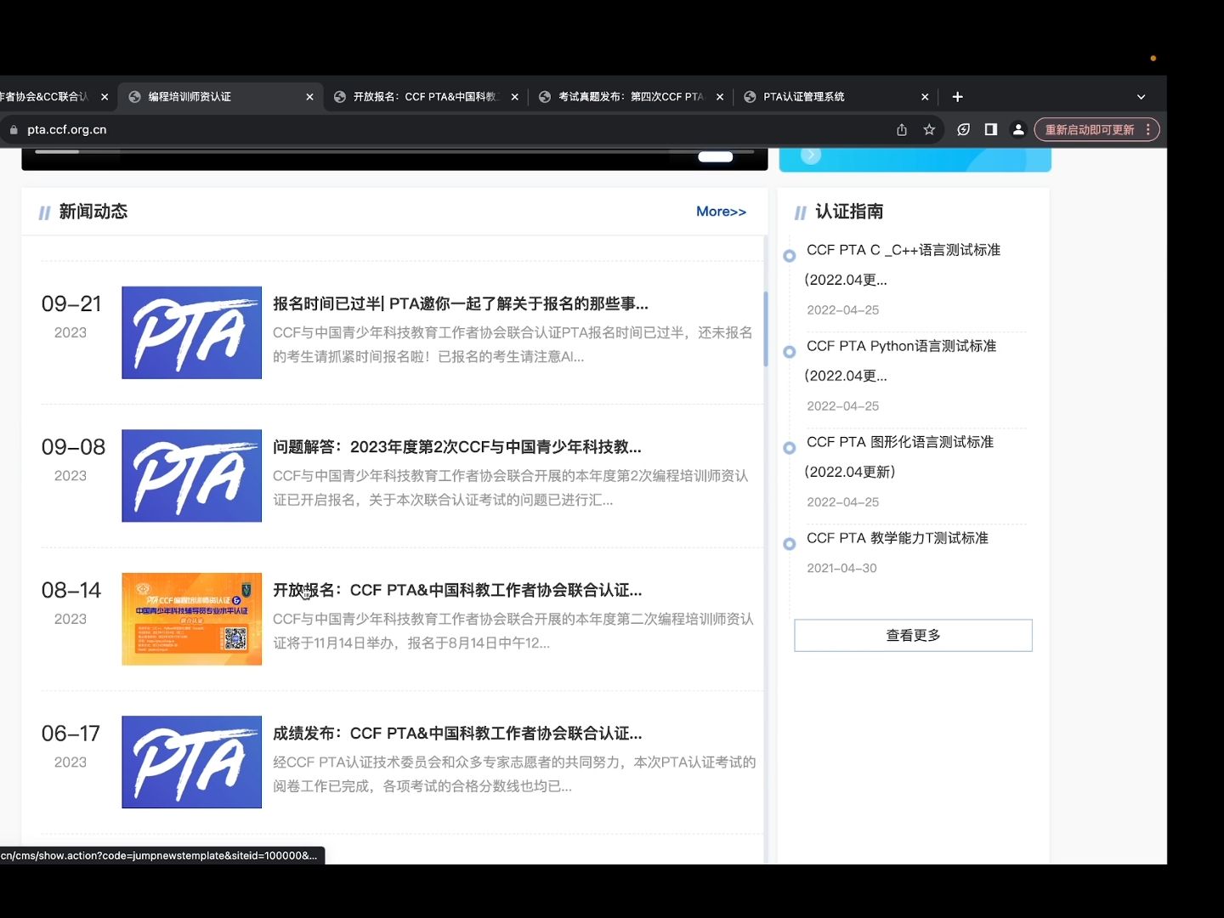Click date 08–14 2023
The width and height of the screenshot is (1224, 918).
71,603
